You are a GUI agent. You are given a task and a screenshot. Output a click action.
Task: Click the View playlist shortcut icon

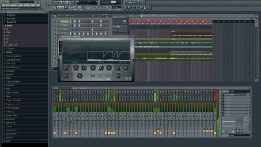[126, 2]
